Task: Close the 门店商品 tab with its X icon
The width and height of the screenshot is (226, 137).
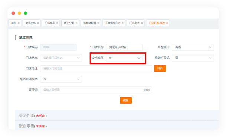Action: coord(57,23)
